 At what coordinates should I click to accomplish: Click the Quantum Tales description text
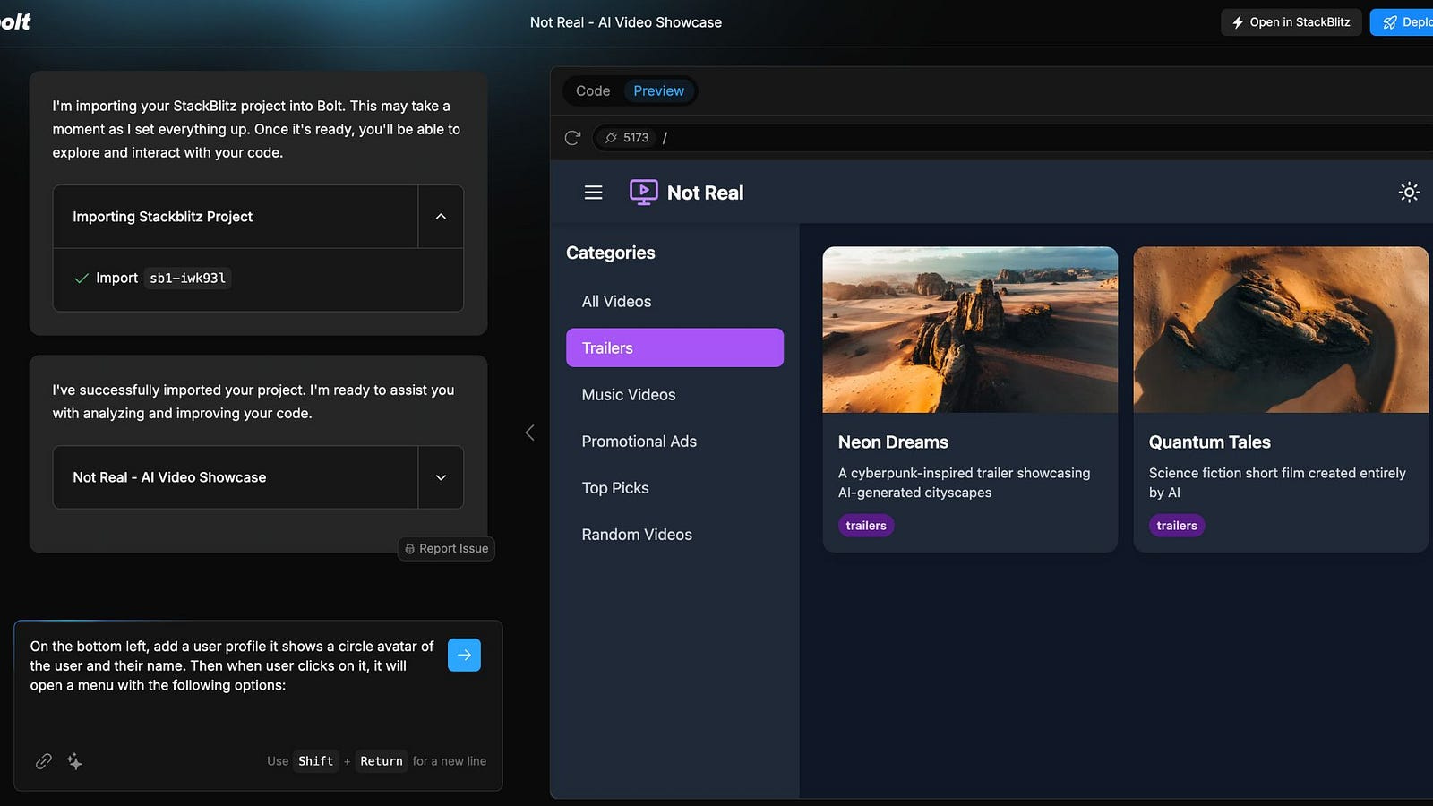1277,483
